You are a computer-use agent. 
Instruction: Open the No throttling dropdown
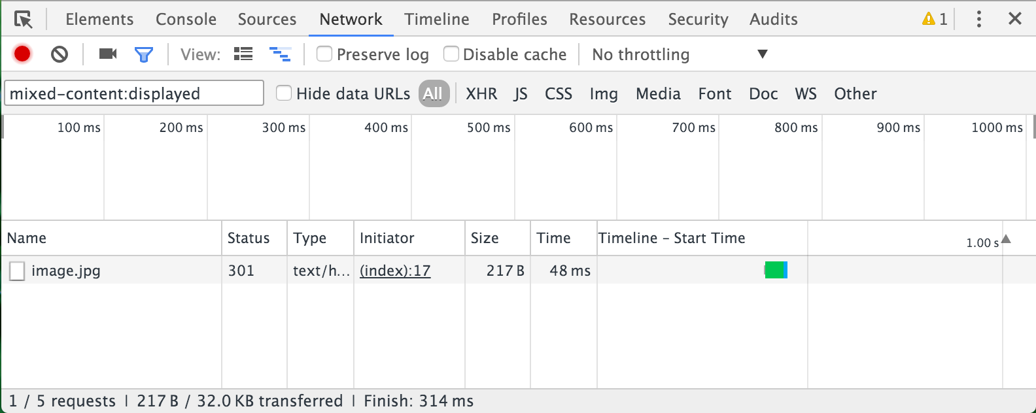pos(680,54)
